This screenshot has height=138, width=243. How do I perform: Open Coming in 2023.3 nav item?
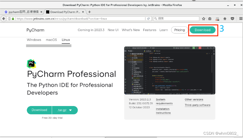click(x=91, y=30)
